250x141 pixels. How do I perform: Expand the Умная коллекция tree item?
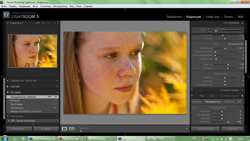pyautogui.click(x=9, y=121)
